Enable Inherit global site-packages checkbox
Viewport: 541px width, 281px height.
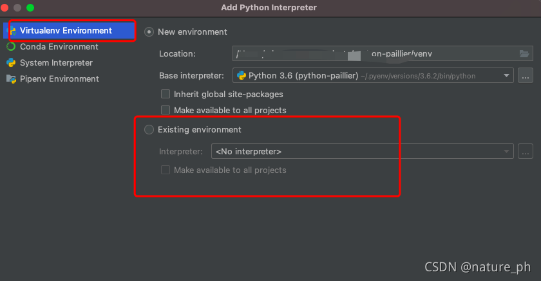point(166,94)
